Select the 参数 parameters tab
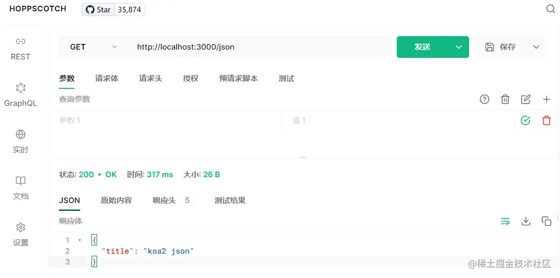 click(x=67, y=79)
